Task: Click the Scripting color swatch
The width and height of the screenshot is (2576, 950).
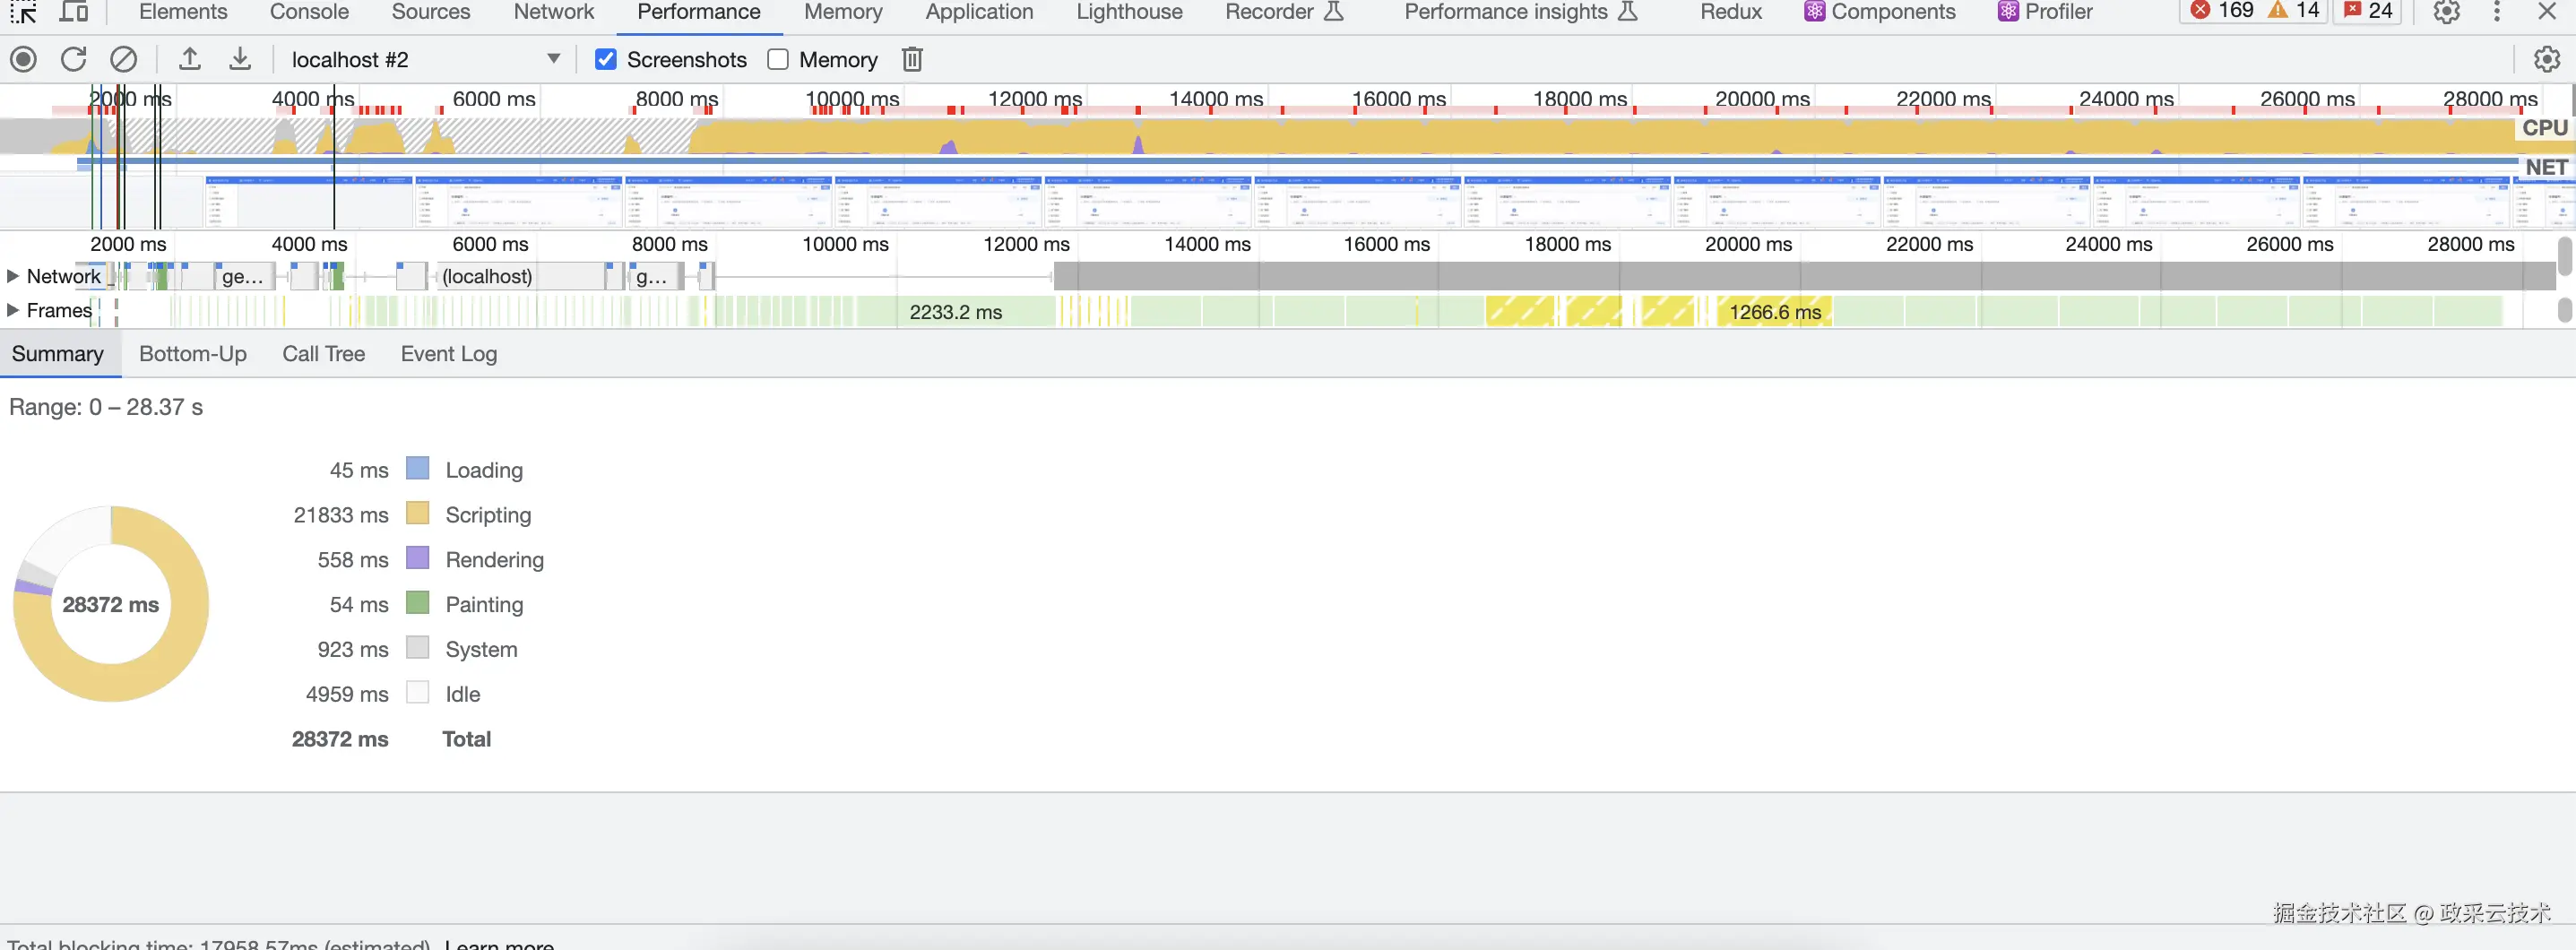Action: point(418,514)
